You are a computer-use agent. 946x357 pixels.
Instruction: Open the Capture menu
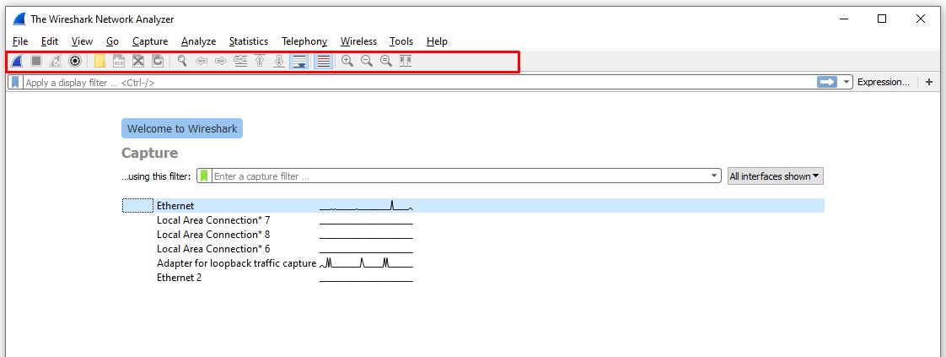click(150, 41)
